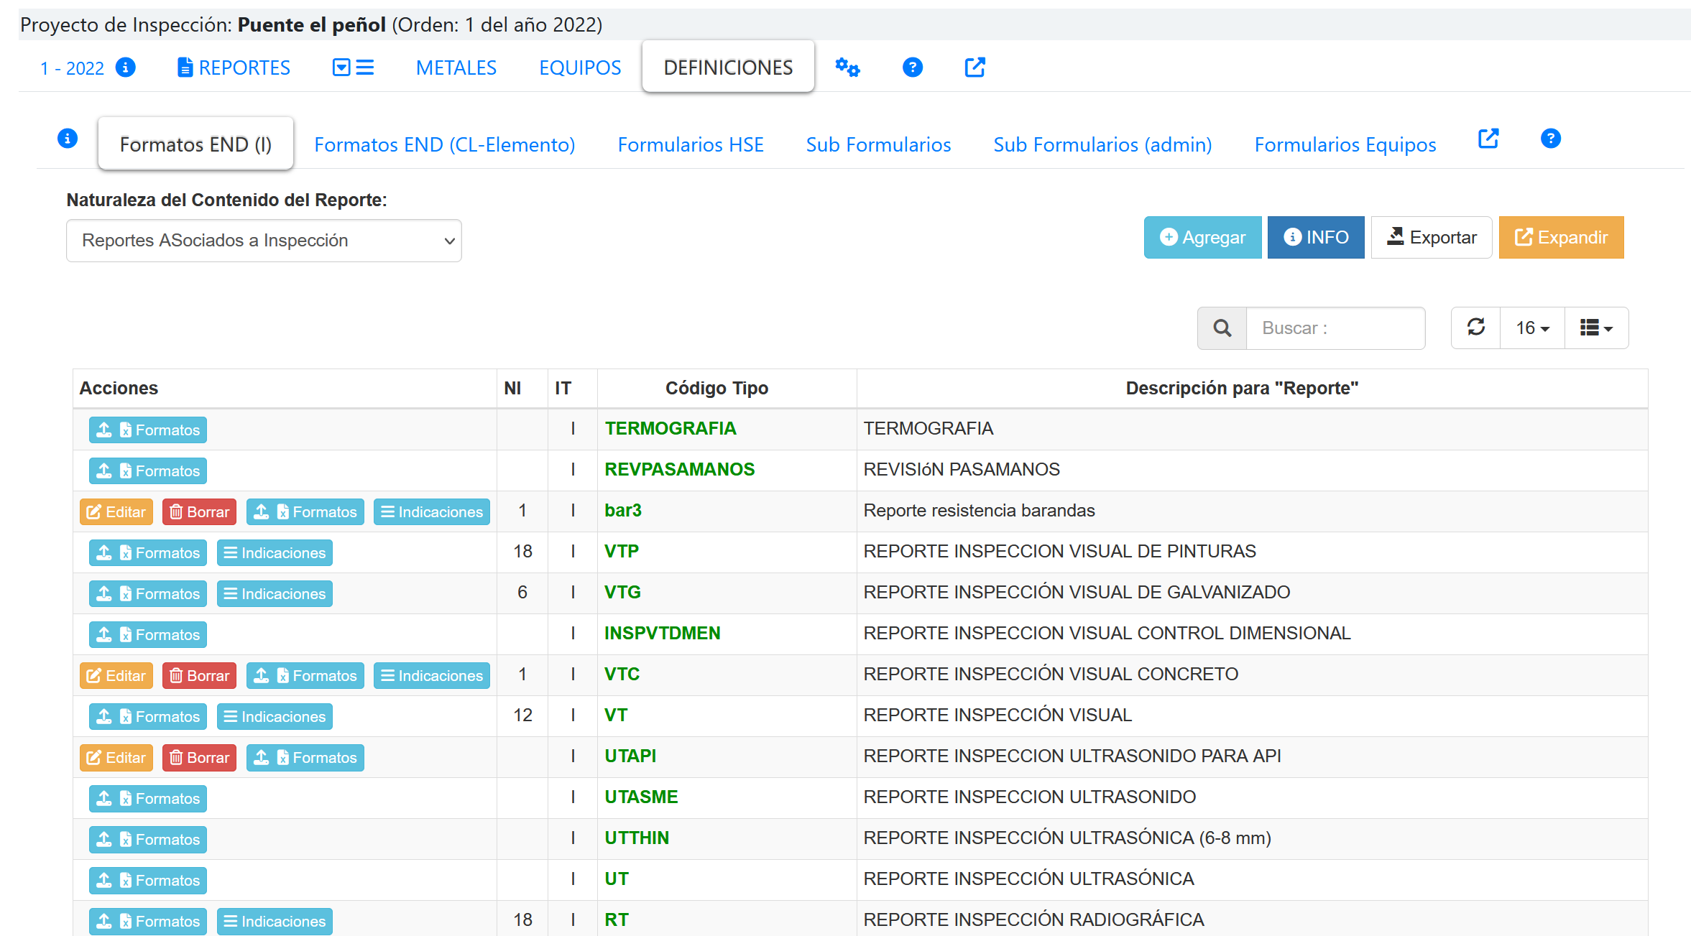Screen dimensions: 1691x936
Task: Open the Formularios HSE tab
Action: pyautogui.click(x=690, y=144)
